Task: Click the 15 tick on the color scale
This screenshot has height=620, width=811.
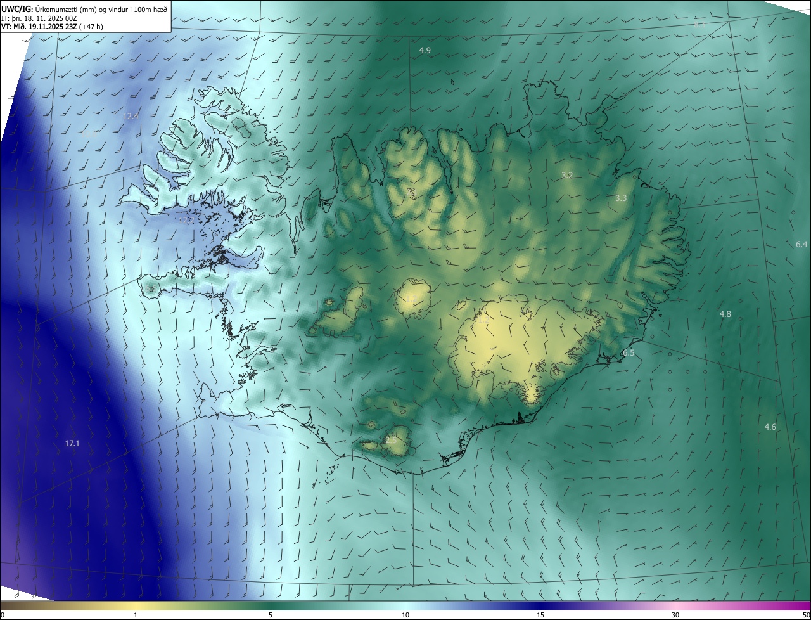Action: coord(540,615)
